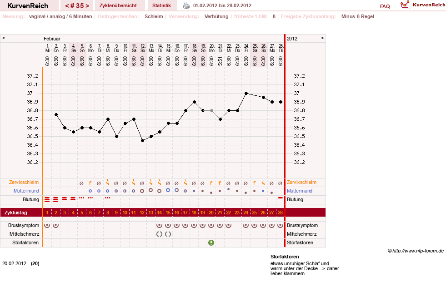Click the Brustsymptom icon on cycle day 1
The image size is (446, 287).
[47, 225]
